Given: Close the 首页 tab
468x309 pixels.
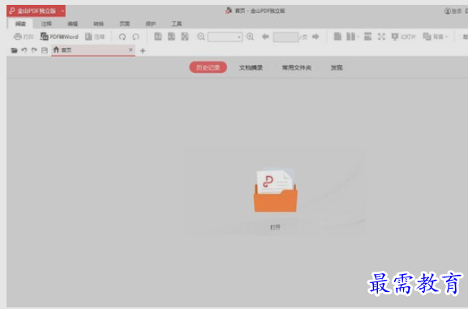Looking at the screenshot, I should pyautogui.click(x=131, y=49).
